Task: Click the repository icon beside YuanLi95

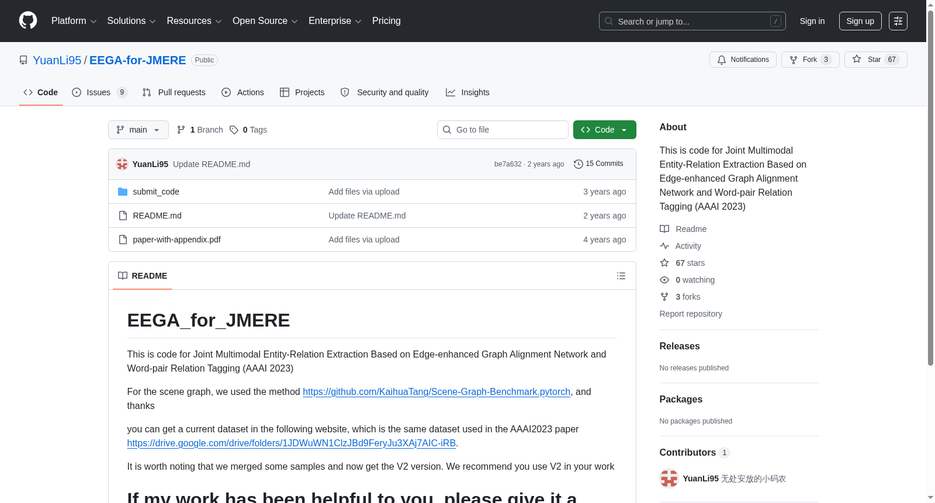Action: coord(23,60)
